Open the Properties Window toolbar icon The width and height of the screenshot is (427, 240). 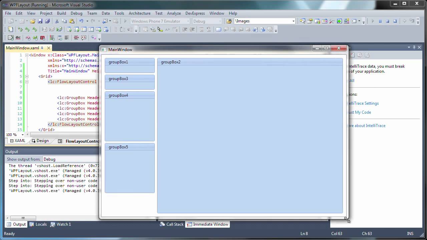[310, 21]
